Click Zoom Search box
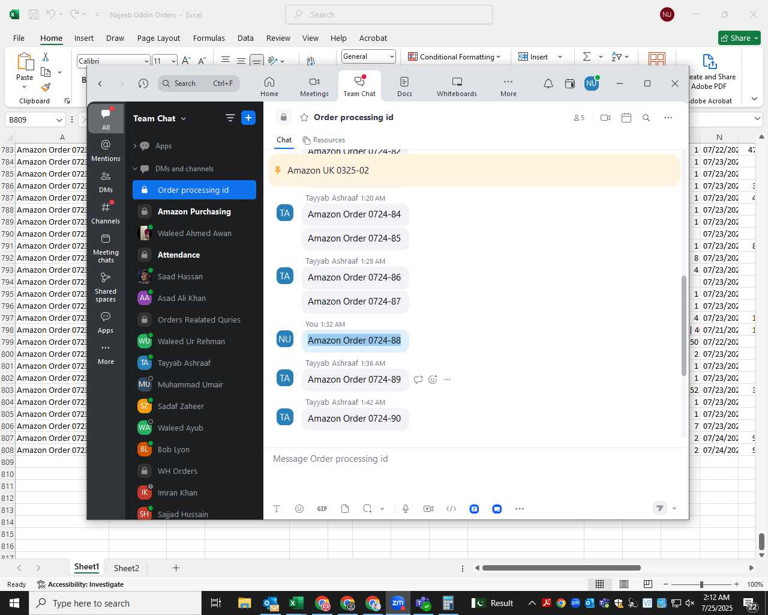Viewport: 768px width, 615px height. click(199, 83)
